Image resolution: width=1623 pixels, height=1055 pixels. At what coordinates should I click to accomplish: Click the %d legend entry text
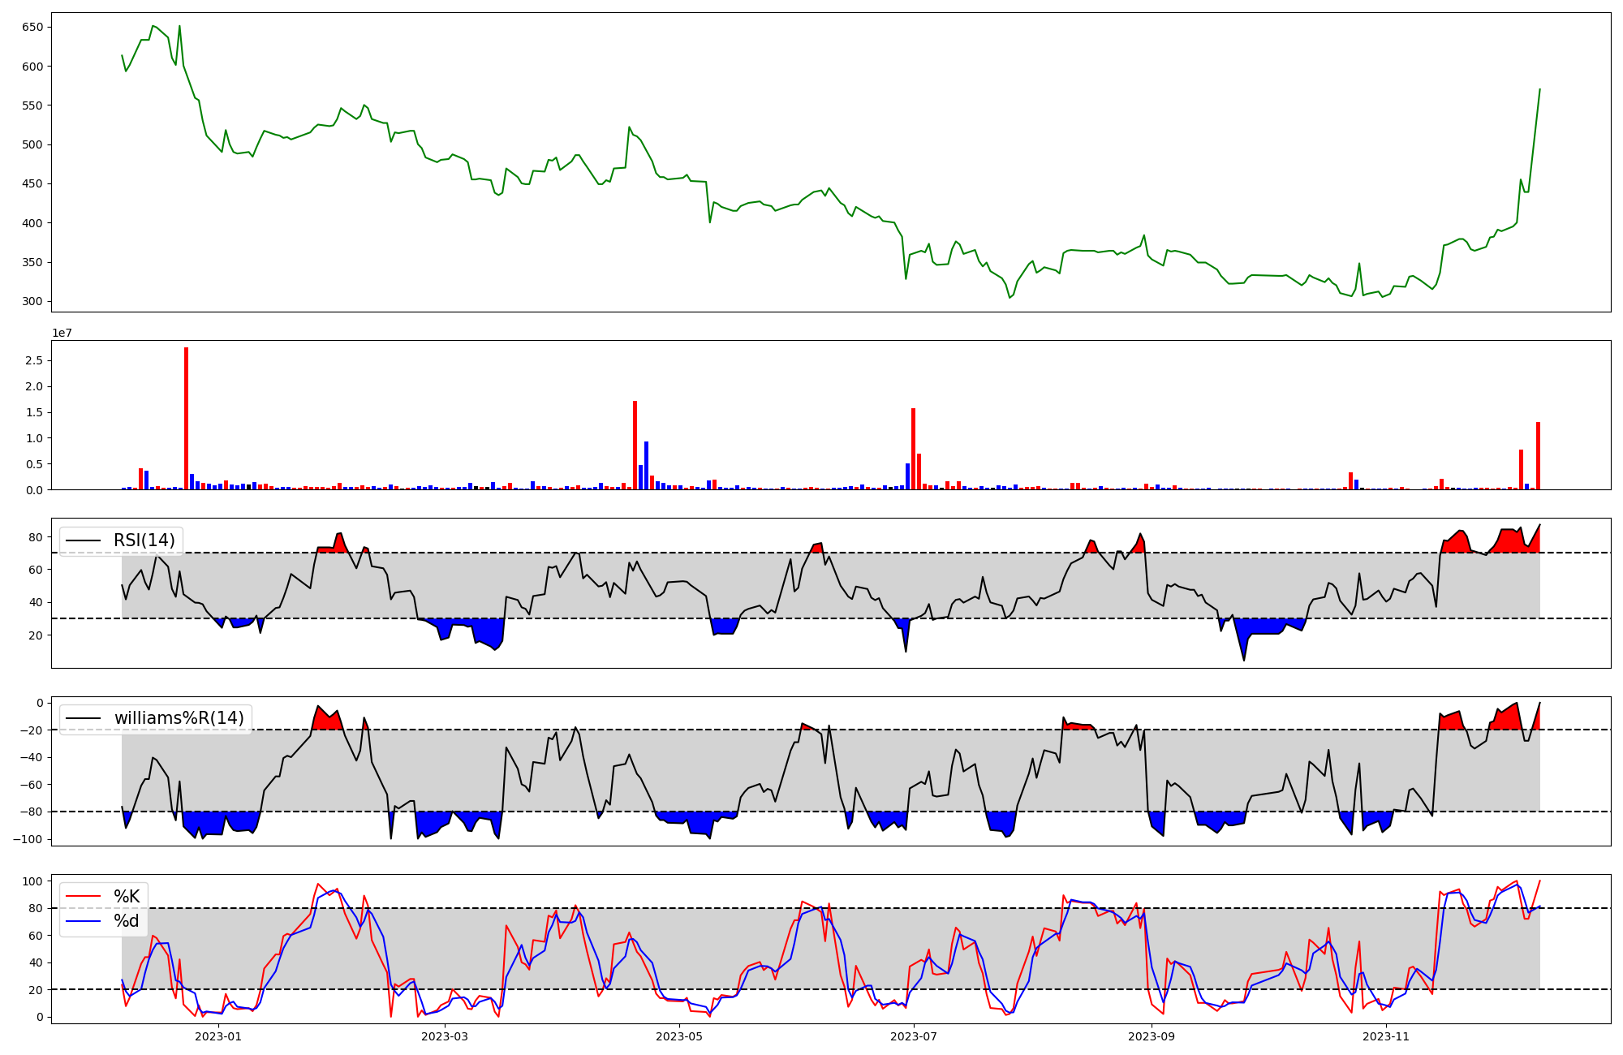[127, 921]
